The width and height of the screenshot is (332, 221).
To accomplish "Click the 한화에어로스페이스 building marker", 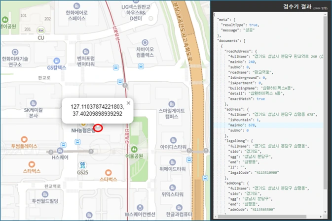I will click(x=76, y=6).
